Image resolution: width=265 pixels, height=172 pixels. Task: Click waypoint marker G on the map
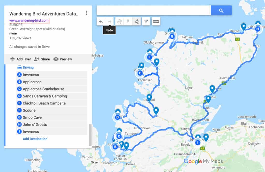click(x=172, y=36)
